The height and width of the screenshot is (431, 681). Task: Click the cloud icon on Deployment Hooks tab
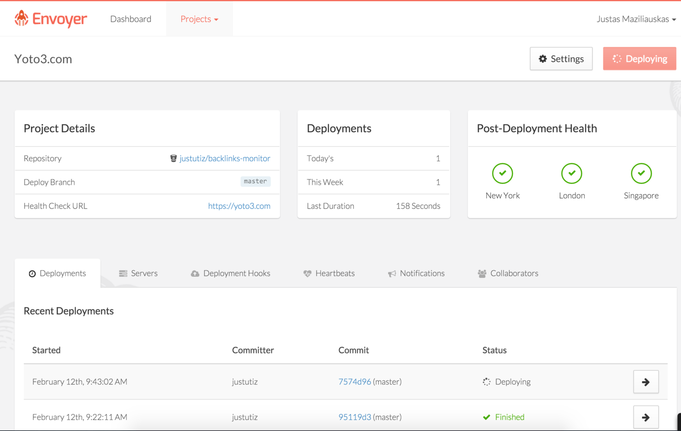click(195, 273)
